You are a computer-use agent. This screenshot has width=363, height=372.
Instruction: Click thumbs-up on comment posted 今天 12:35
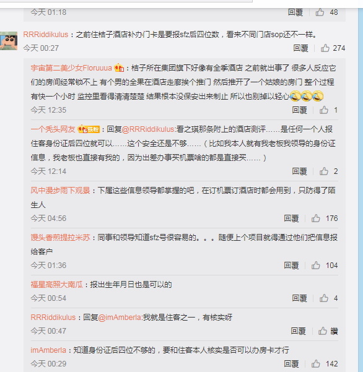tap(323, 110)
